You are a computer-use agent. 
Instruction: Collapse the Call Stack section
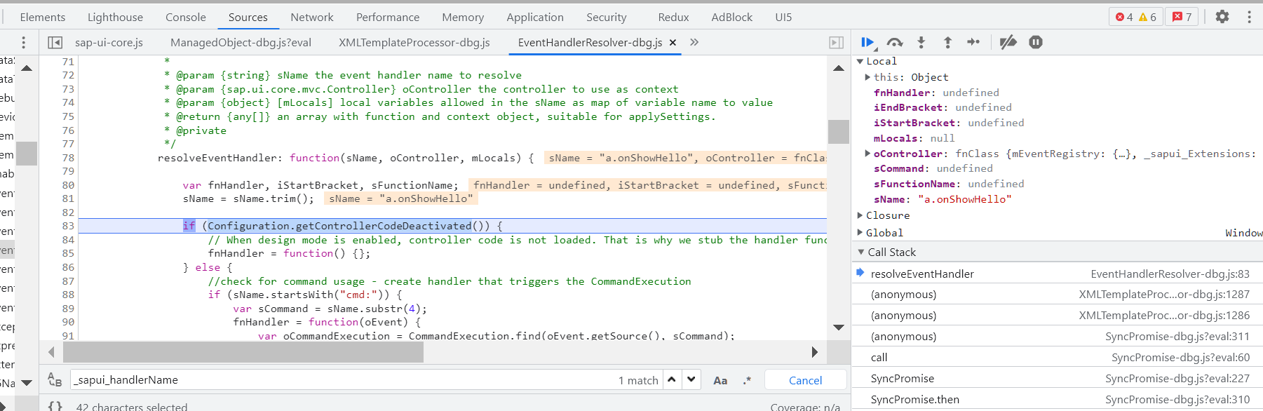tap(861, 252)
